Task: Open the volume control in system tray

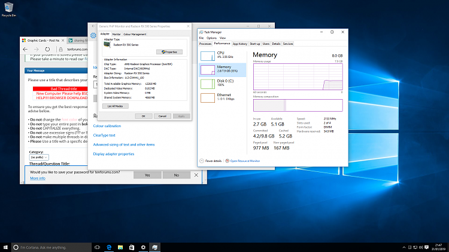Action: 421,247
